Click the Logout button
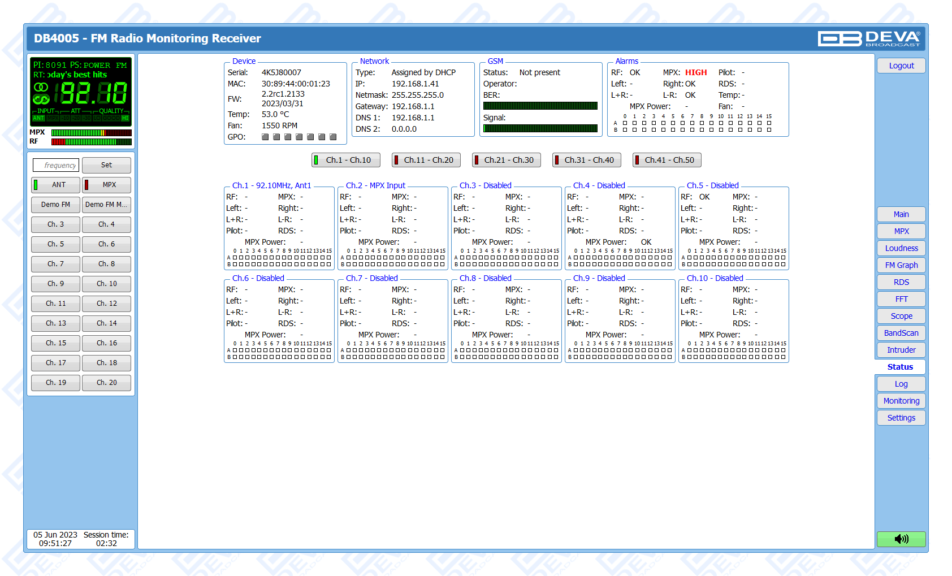Screen dimensions: 952x576 pyautogui.click(x=901, y=66)
